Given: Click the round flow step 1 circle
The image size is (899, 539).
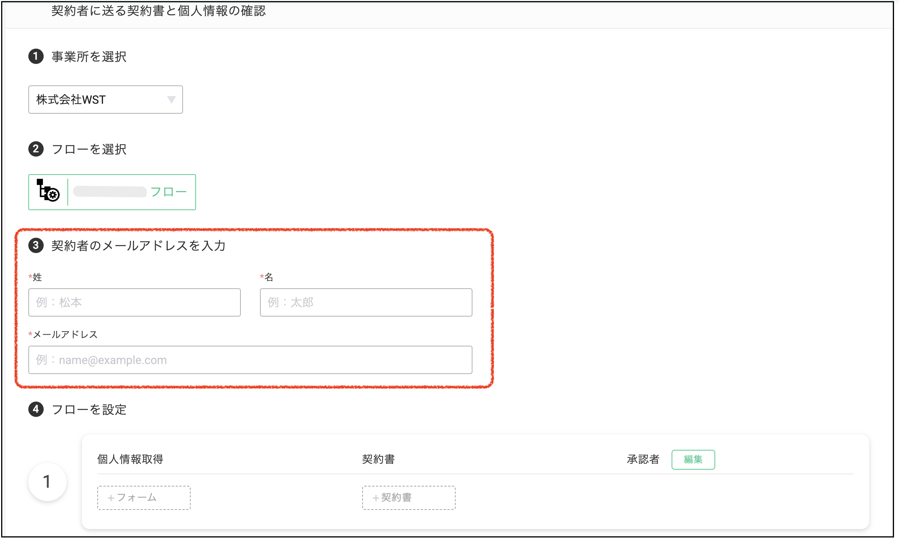Looking at the screenshot, I should pos(47,482).
